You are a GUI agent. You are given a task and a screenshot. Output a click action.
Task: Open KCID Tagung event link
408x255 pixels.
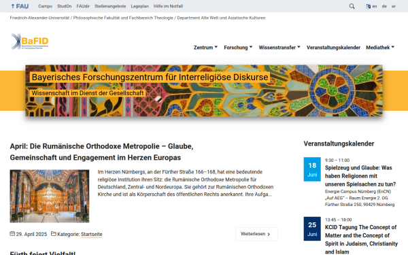[361, 239]
